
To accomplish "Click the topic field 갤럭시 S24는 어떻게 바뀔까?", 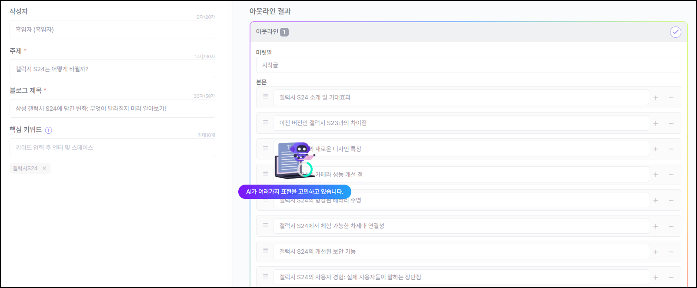I will click(112, 69).
